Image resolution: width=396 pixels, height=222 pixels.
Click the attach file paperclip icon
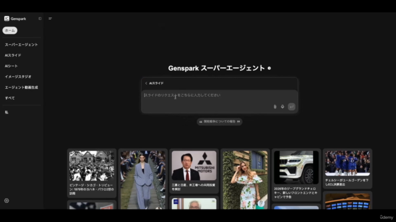(x=275, y=107)
